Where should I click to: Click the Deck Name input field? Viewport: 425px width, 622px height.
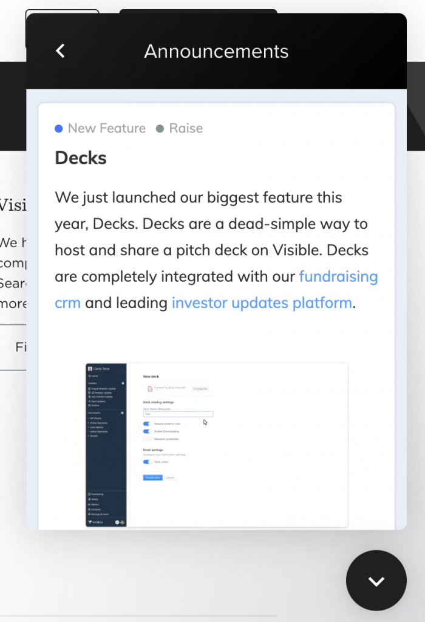click(178, 414)
